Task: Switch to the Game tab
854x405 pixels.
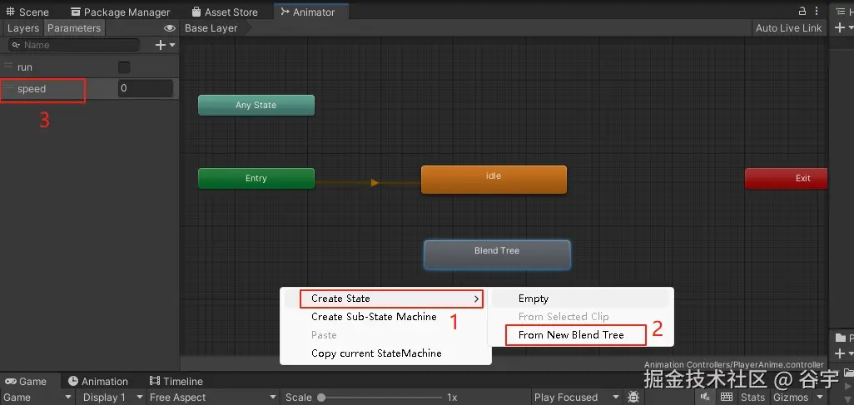Action: pyautogui.click(x=27, y=381)
